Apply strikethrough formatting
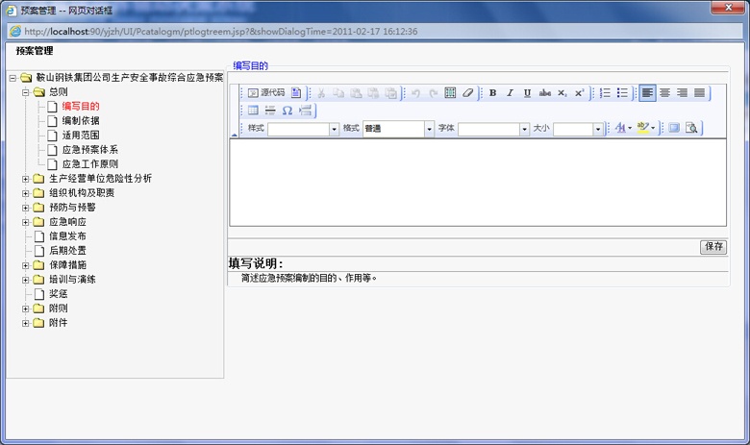Image resolution: width=750 pixels, height=445 pixels. pos(545,93)
